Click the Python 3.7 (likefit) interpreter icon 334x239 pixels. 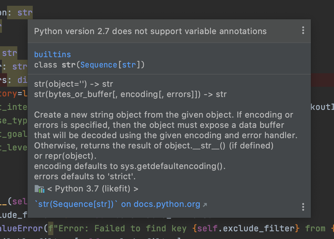[40, 189]
